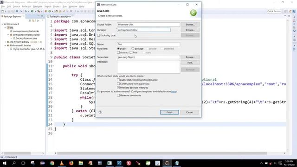Click the help question mark icon in dialog
This screenshot has width=297, height=167.
coord(100,112)
